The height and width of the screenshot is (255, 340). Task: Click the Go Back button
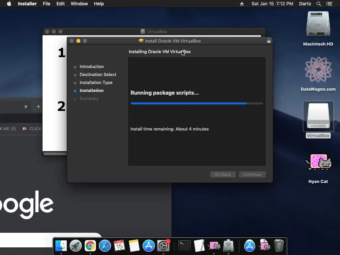(x=223, y=174)
